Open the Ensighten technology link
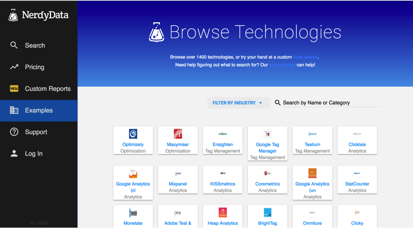Image resolution: width=413 pixels, height=228 pixels. coord(223,145)
